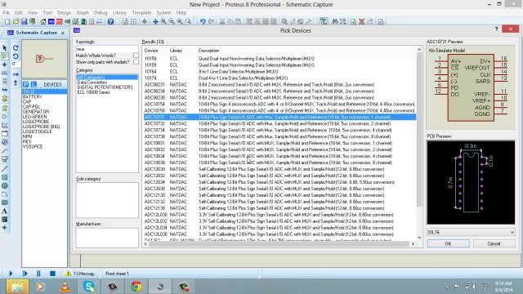Select BATTERY in the Devices list
The width and height of the screenshot is (523, 294).
pos(33,96)
